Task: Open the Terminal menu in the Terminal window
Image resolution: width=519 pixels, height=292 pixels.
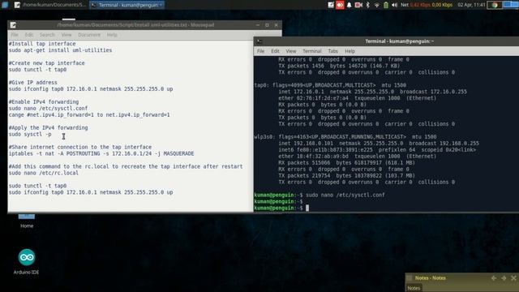Action: 312,51
